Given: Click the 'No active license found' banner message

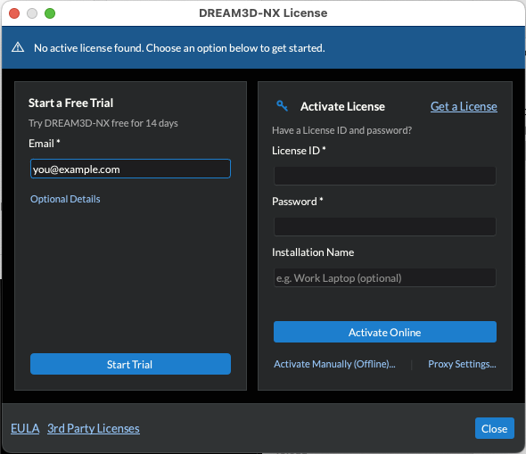Looking at the screenshot, I should [x=179, y=48].
